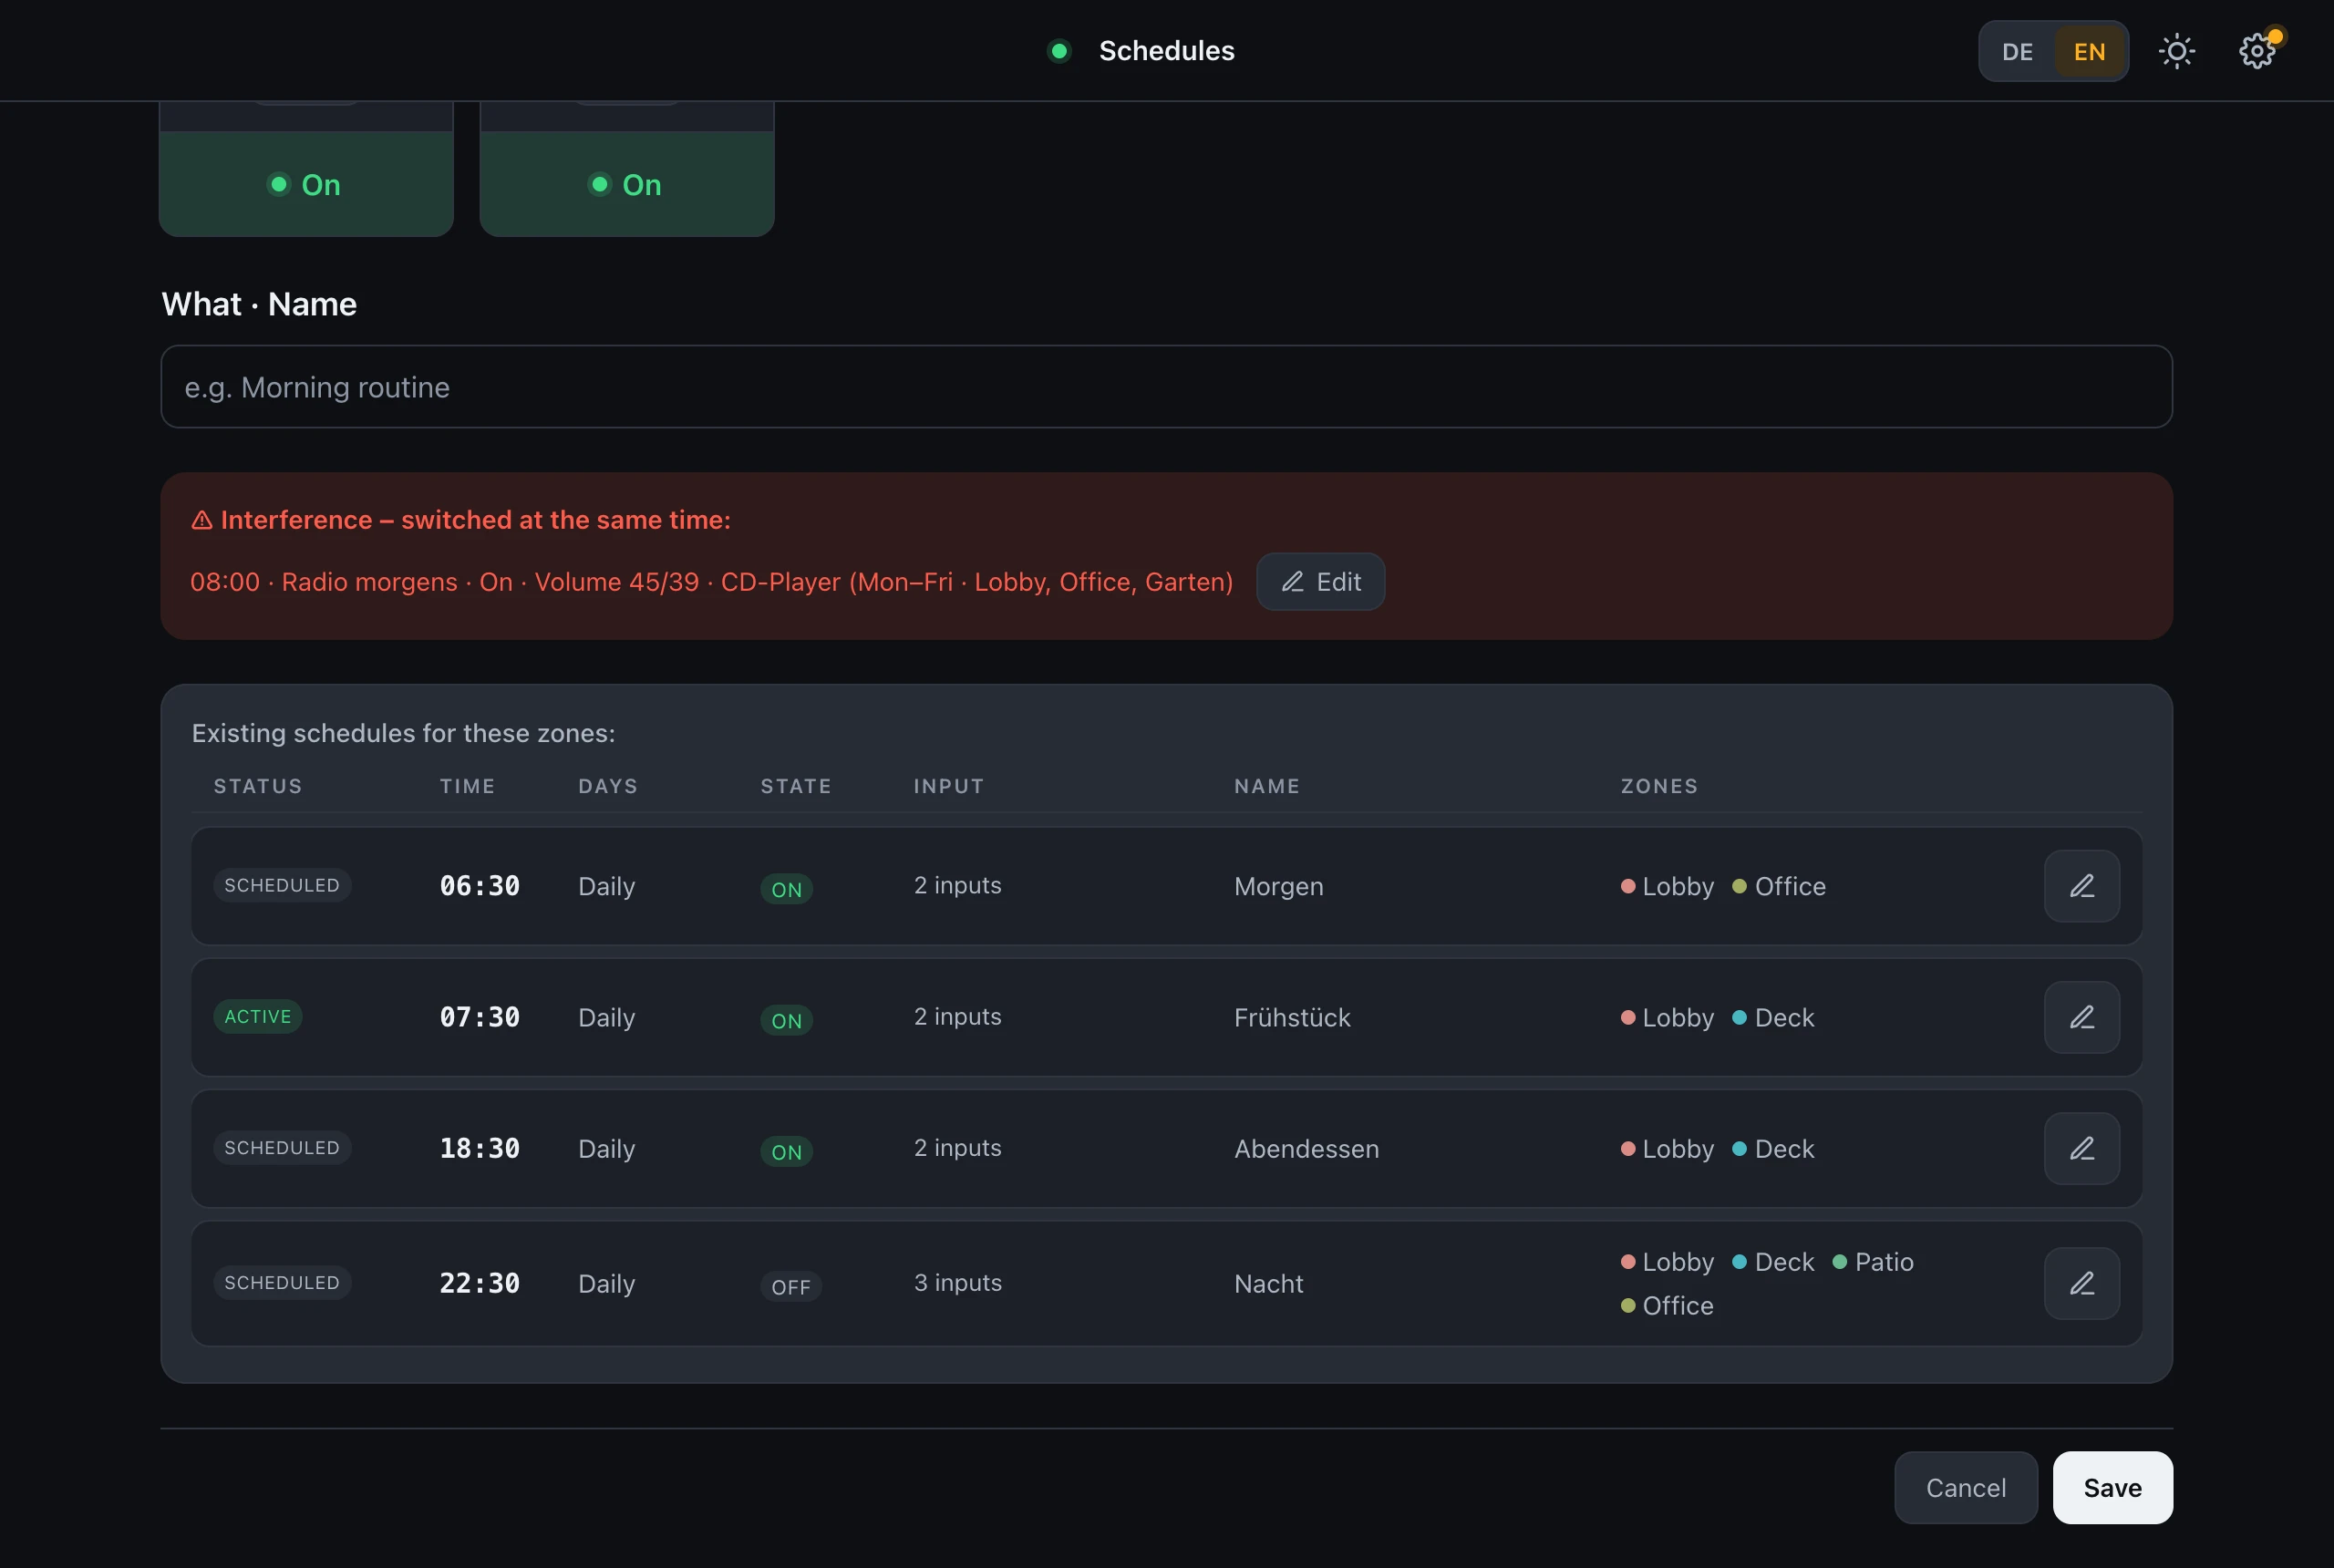Toggle the first On state card
The height and width of the screenshot is (1568, 2334).
[x=306, y=185]
